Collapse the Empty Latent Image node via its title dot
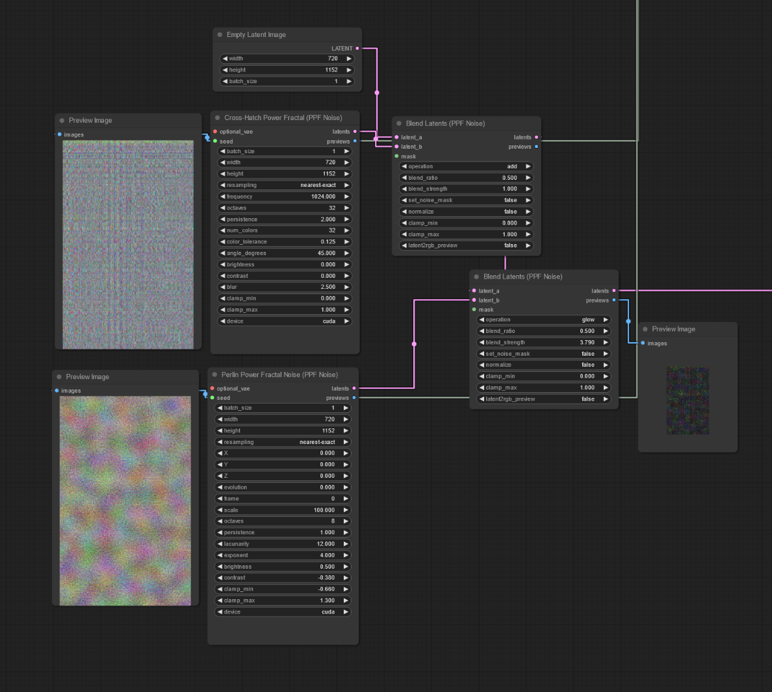 [x=220, y=35]
